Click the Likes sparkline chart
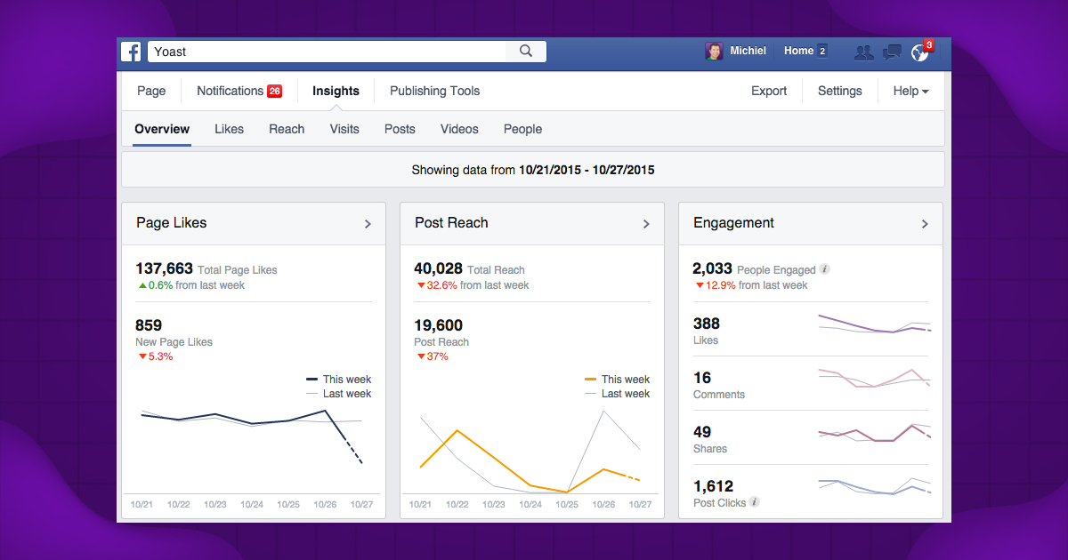1068x560 pixels. pyautogui.click(x=874, y=324)
